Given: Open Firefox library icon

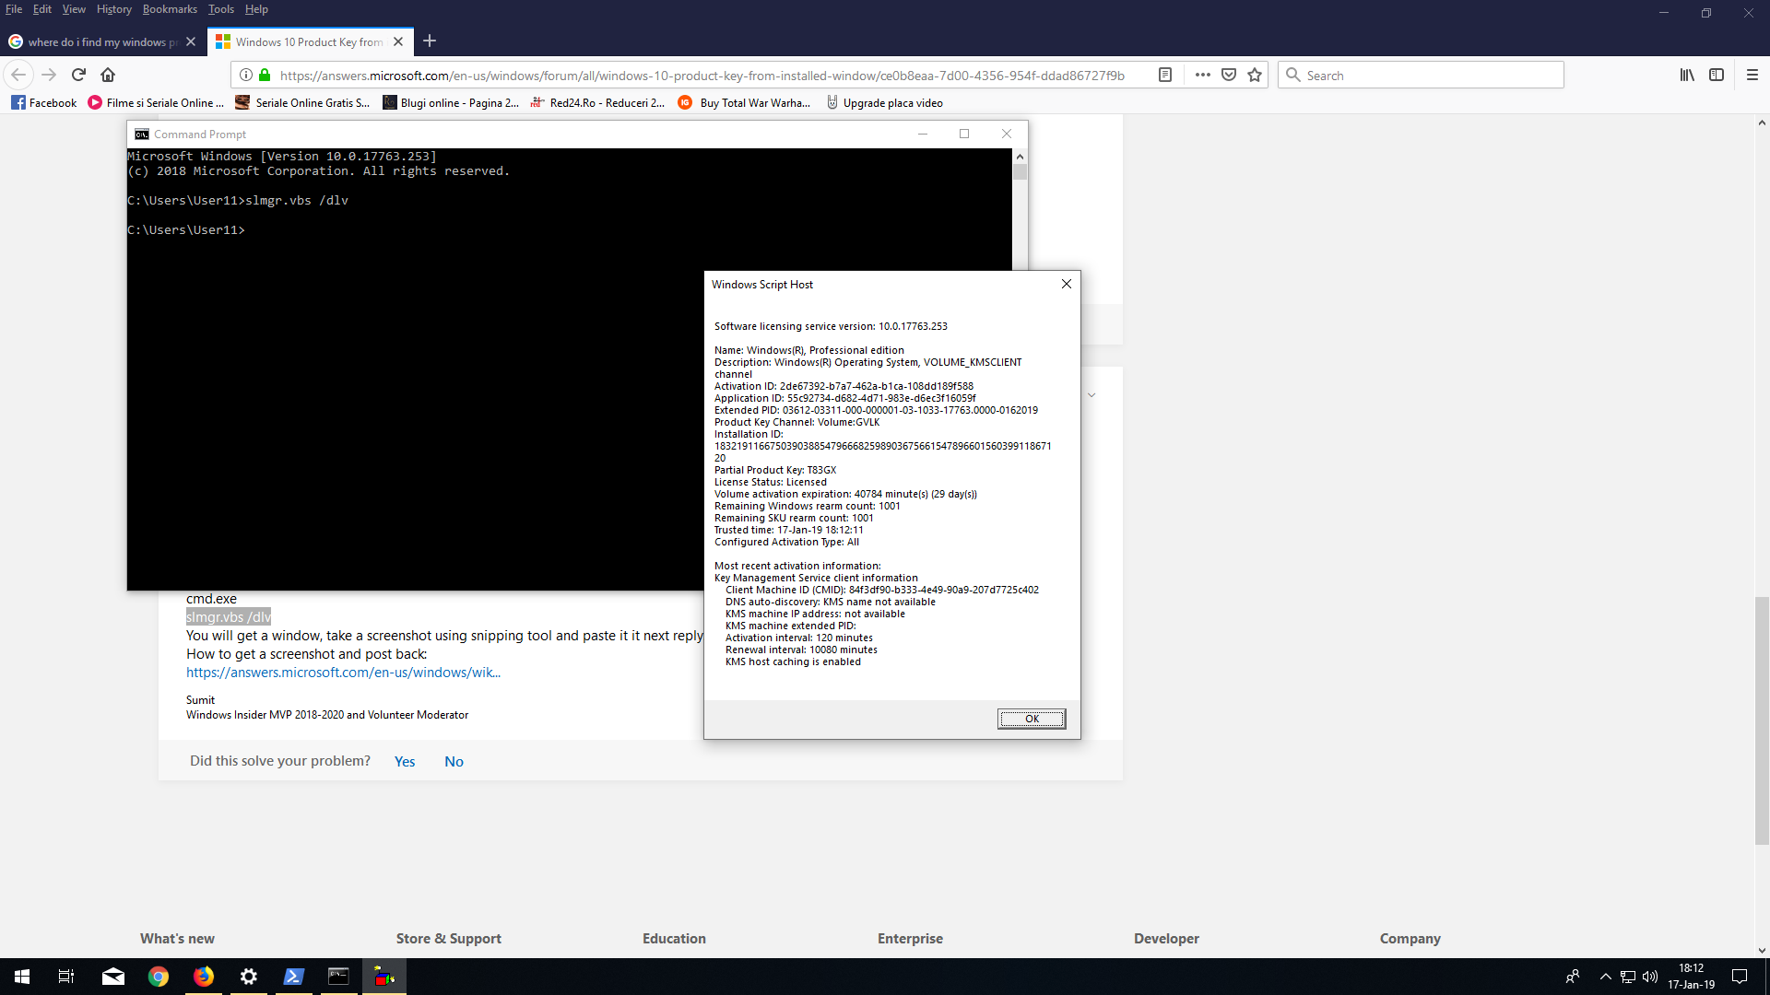Looking at the screenshot, I should click(1687, 75).
